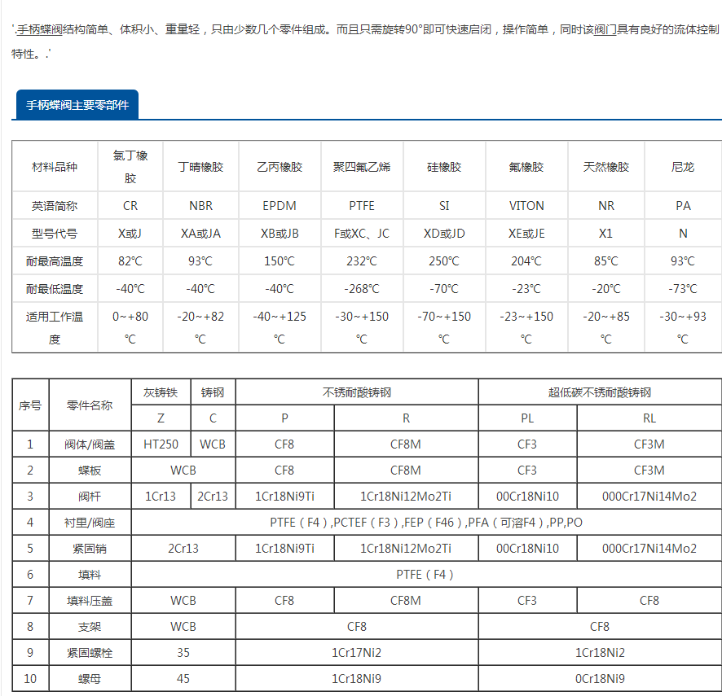Image resolution: width=722 pixels, height=696 pixels.
Task: Select the 0Cr18Ni9 cell in the 螺母 row
Action: coord(600,679)
